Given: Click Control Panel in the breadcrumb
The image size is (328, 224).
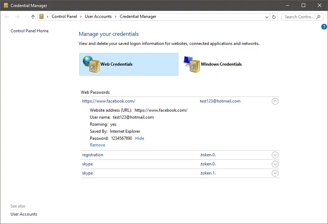Looking at the screenshot, I should coord(64,17).
